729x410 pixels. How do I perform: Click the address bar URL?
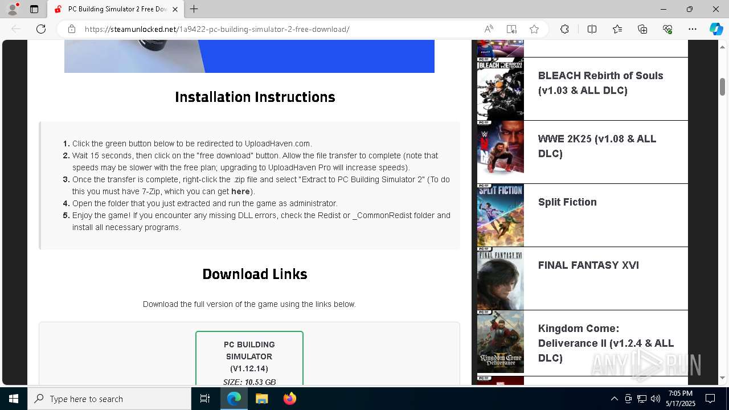tap(217, 29)
